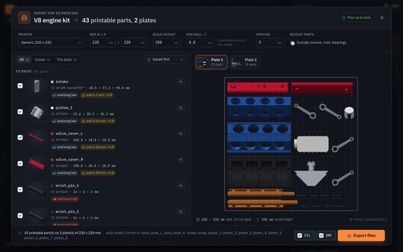Screen dimensions: 403x252
Task: Click the P1 plate badge on the intake row
Action: [181, 82]
